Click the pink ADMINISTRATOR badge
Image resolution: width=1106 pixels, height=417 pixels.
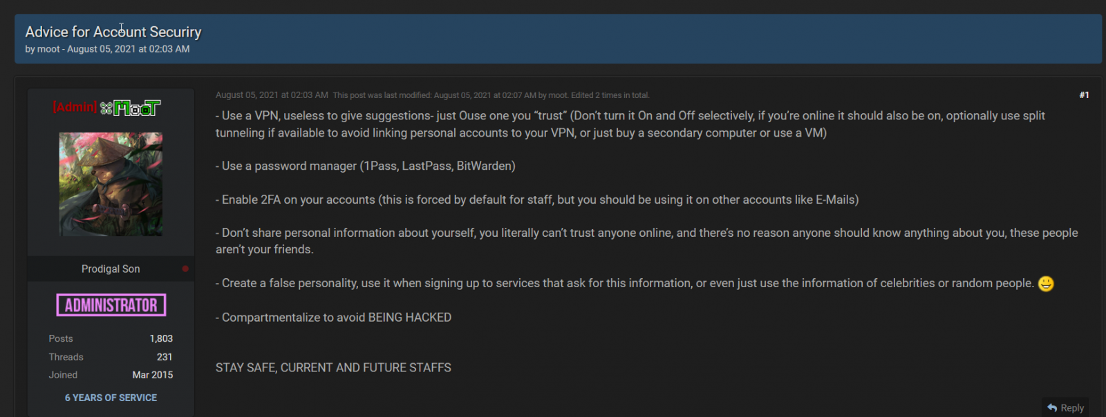pyautogui.click(x=111, y=305)
